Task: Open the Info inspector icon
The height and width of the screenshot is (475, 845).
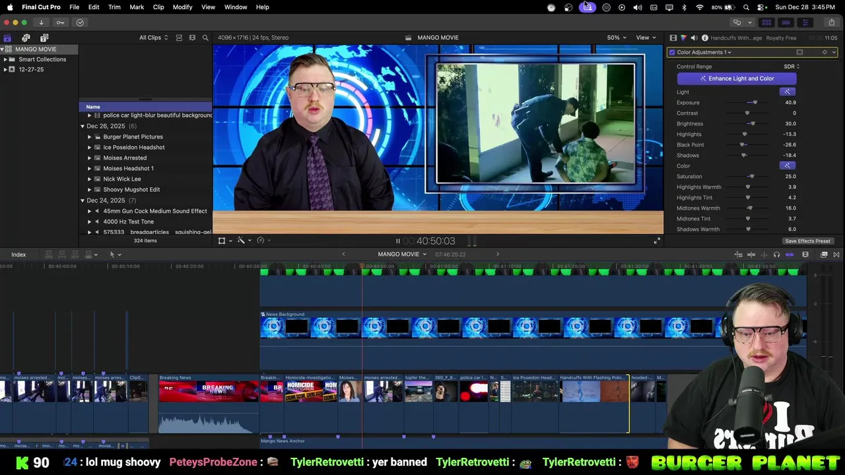Action: pyautogui.click(x=704, y=38)
